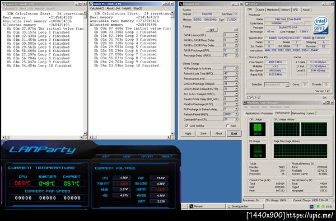
Task: Click the Windows Task Manager title bar icon
Action: [245, 102]
